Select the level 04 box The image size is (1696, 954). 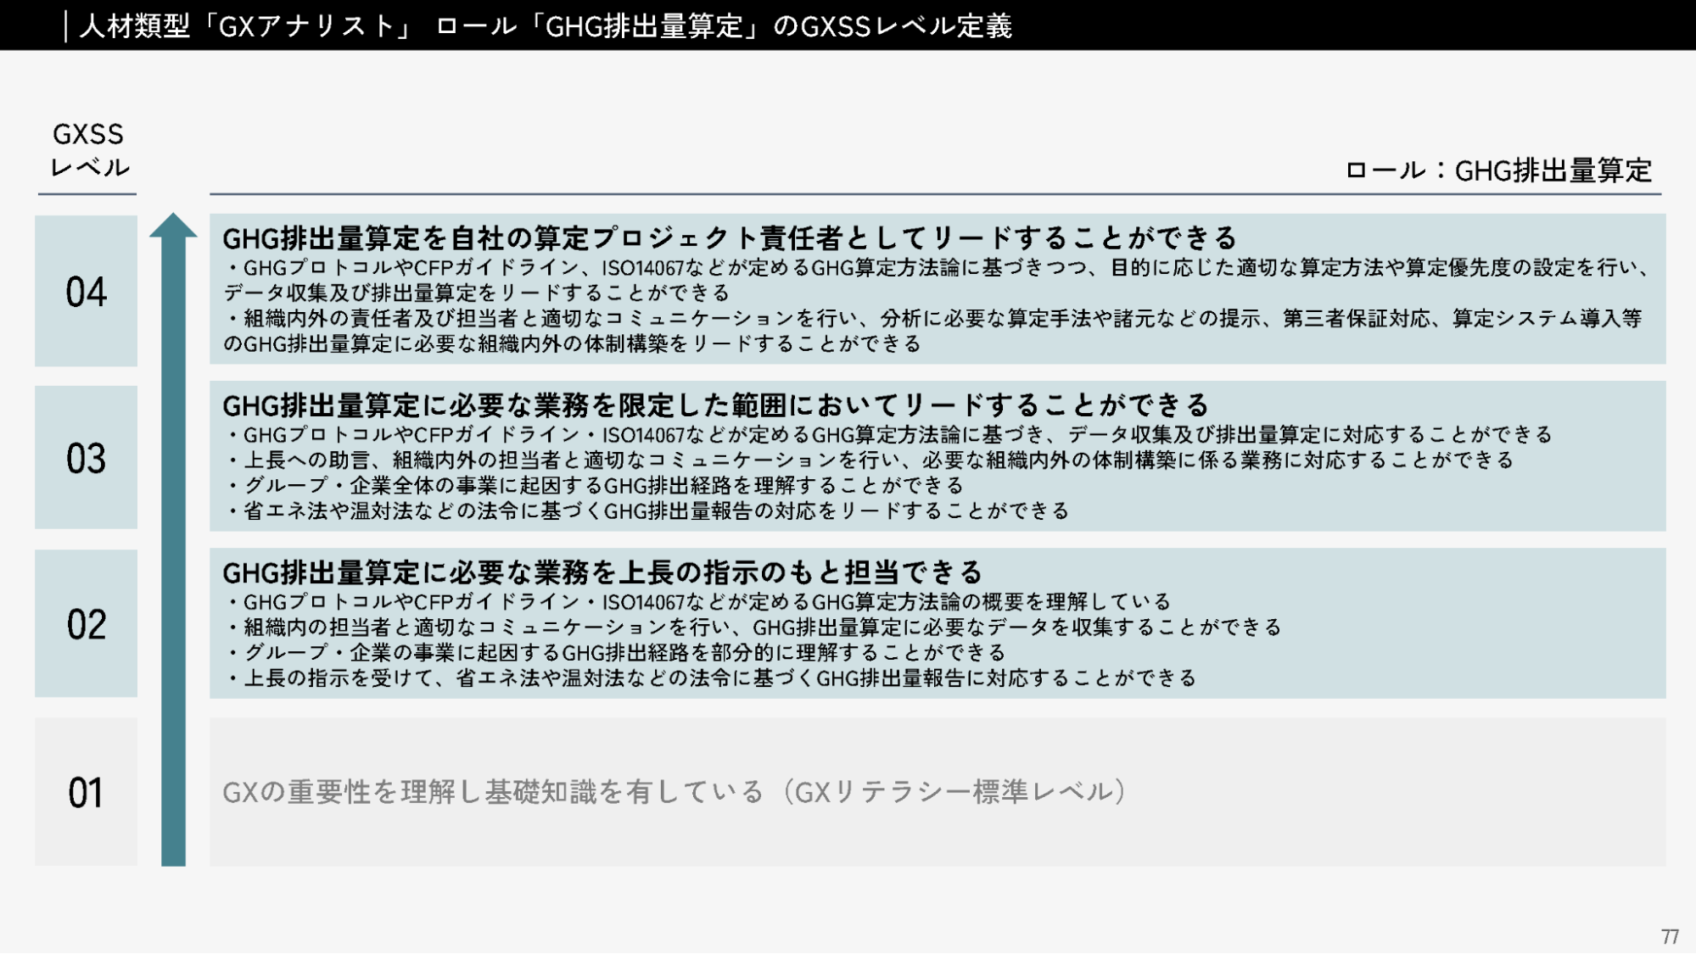tap(86, 291)
